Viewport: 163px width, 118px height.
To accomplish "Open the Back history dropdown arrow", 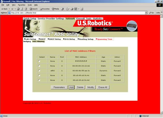I will [x=9, y=9].
